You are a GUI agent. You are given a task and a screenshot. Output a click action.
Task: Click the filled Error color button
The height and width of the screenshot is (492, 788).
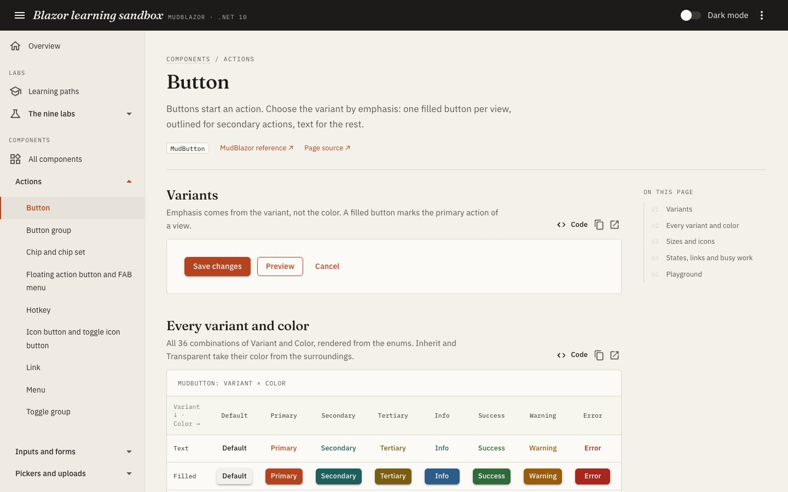tap(593, 476)
